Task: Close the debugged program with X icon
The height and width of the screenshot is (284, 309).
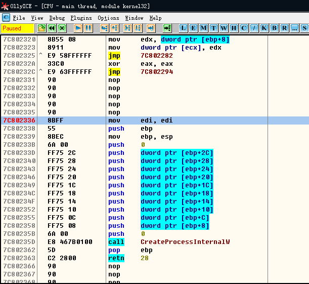Action: (x=62, y=28)
